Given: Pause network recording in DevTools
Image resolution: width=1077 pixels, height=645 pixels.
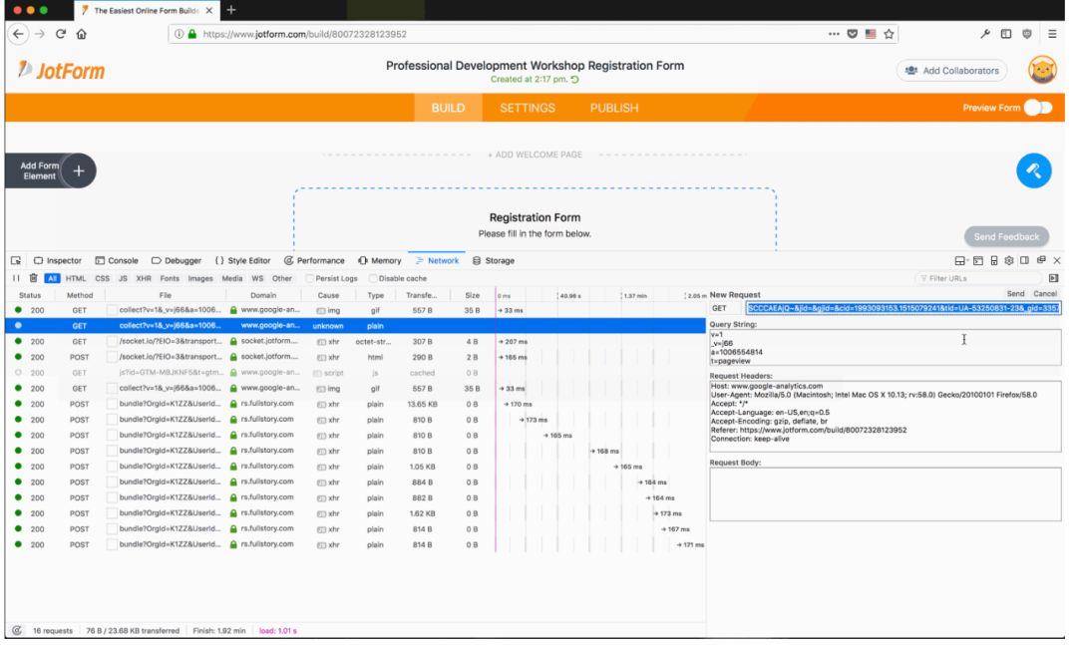Looking at the screenshot, I should click(x=16, y=277).
